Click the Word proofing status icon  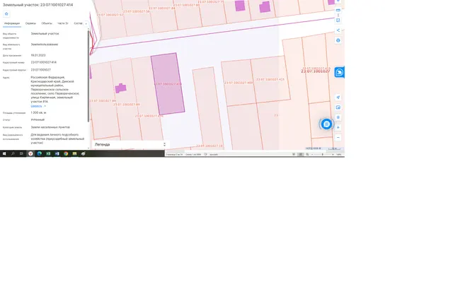click(x=205, y=155)
